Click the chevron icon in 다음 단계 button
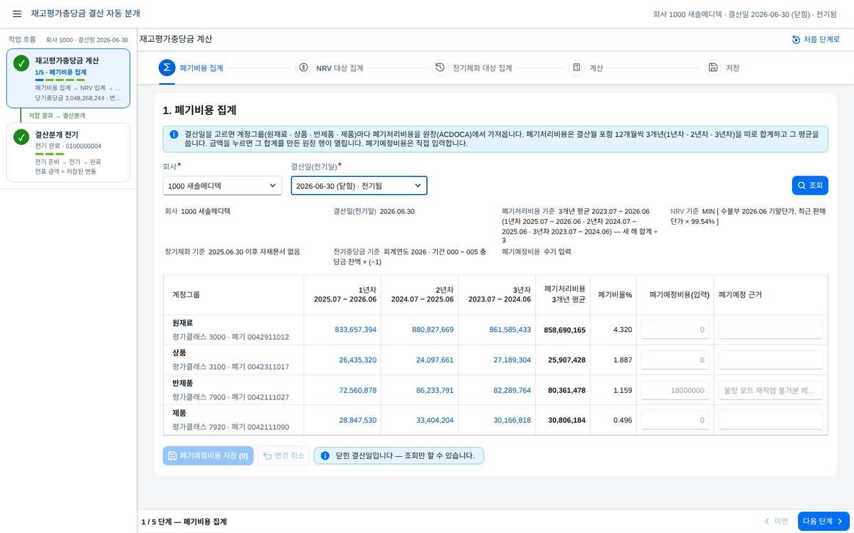 point(840,521)
